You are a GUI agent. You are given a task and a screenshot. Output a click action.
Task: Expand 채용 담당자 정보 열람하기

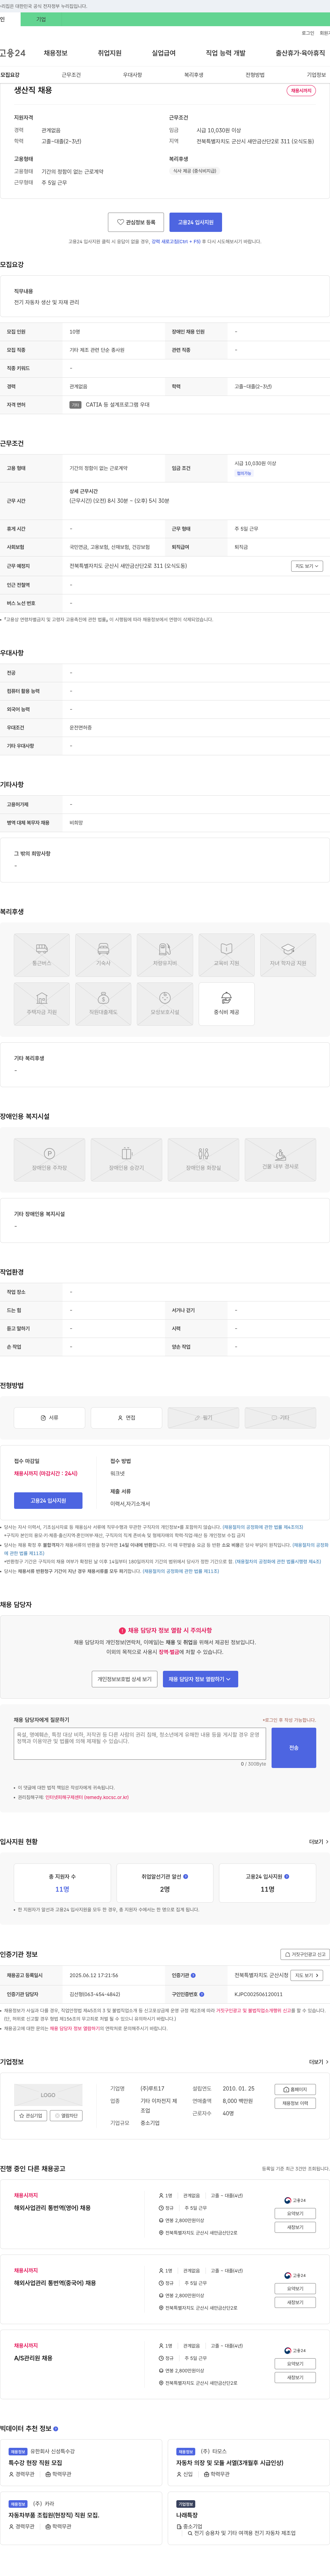click(200, 1679)
